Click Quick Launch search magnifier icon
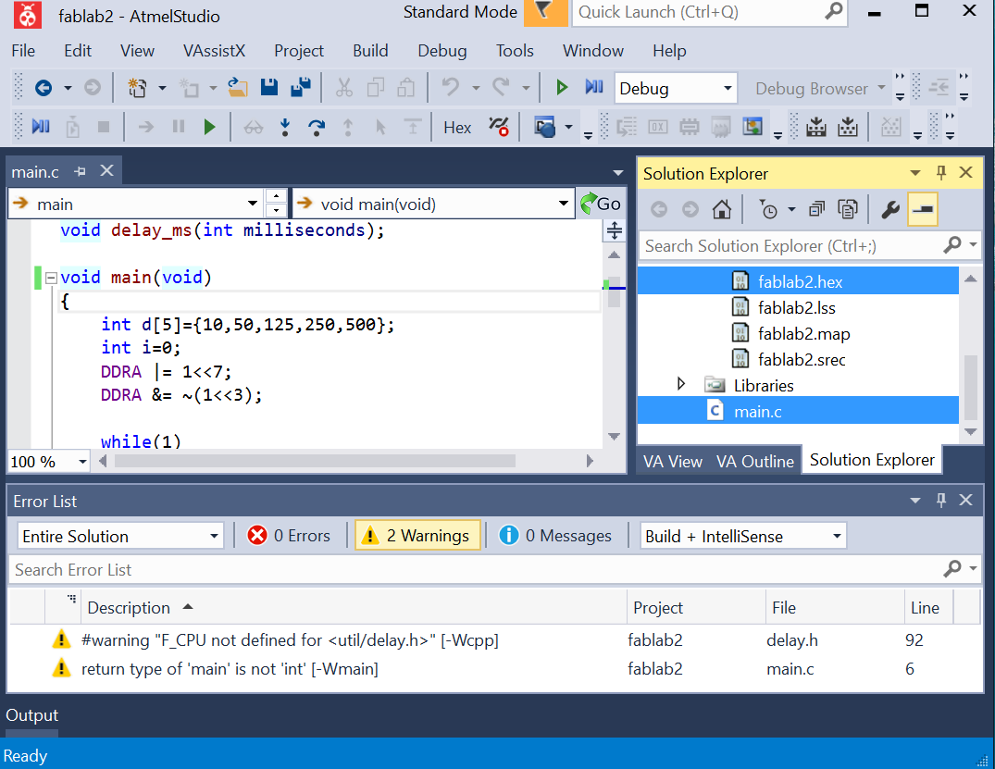This screenshot has width=995, height=769. (834, 12)
